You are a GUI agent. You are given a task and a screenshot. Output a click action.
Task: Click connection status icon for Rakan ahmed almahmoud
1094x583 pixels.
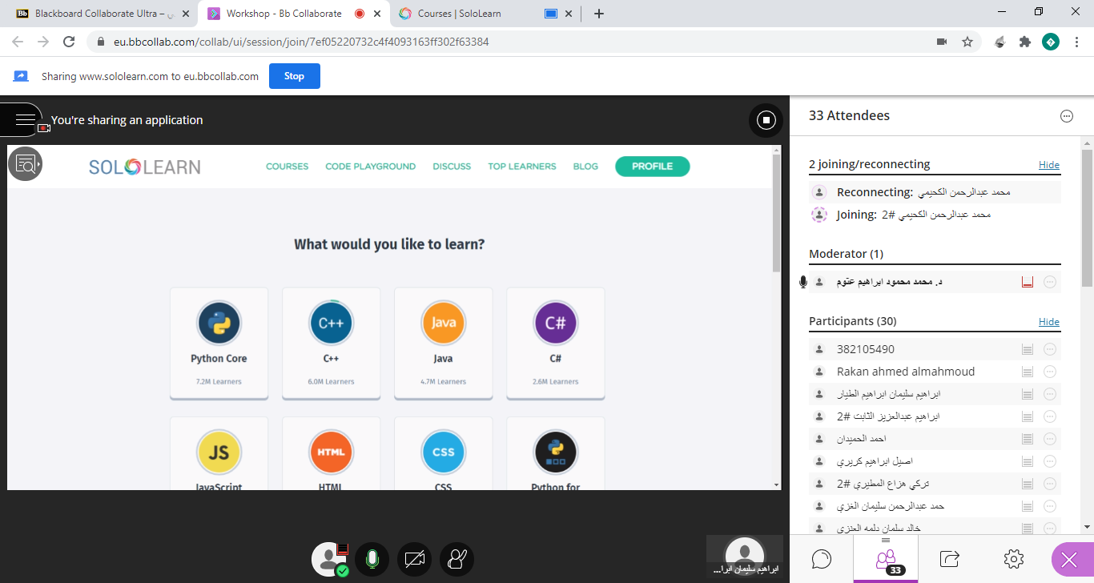[x=1028, y=372]
